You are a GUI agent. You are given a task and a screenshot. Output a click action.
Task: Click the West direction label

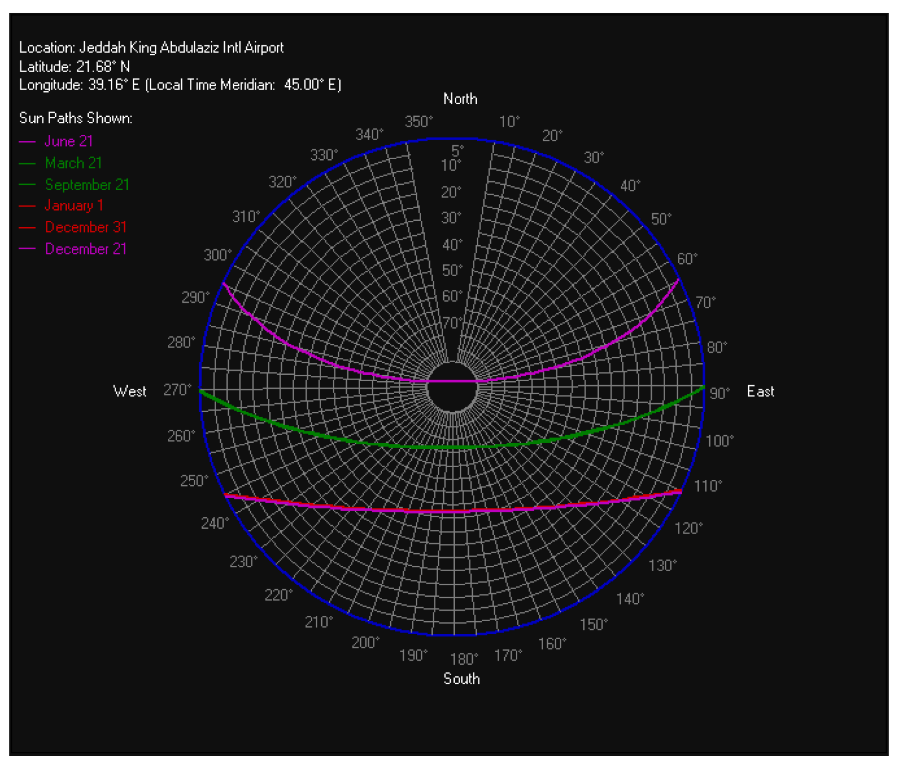click(130, 392)
